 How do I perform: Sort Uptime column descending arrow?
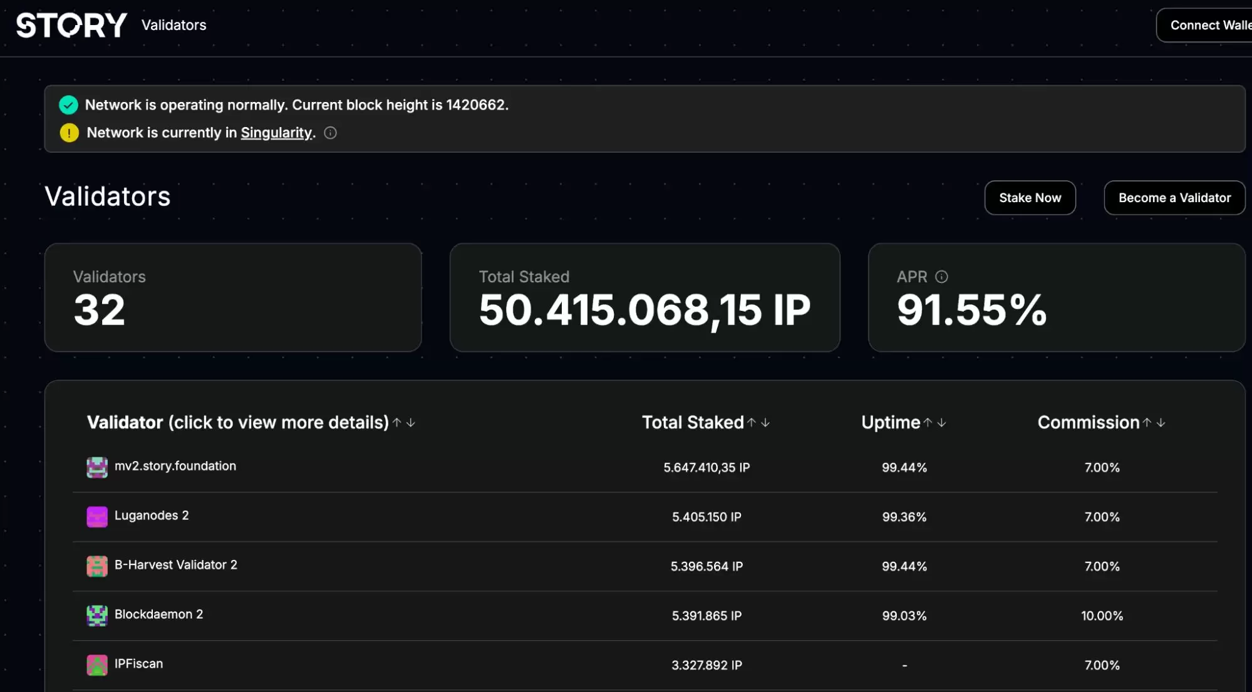[x=941, y=423]
